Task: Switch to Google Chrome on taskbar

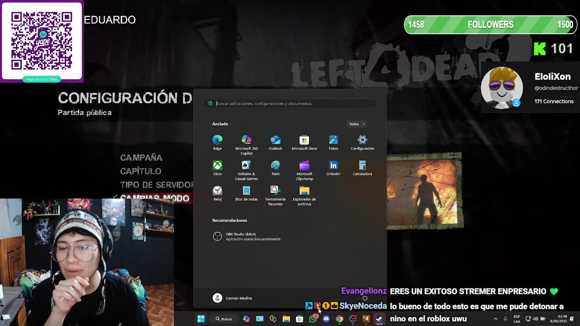Action: tap(339, 319)
